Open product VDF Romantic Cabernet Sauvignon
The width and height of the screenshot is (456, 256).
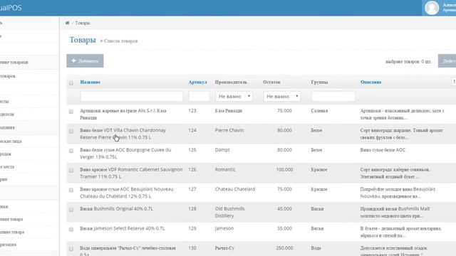click(x=131, y=173)
